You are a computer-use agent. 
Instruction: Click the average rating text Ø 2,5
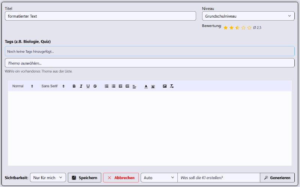pos(257,28)
